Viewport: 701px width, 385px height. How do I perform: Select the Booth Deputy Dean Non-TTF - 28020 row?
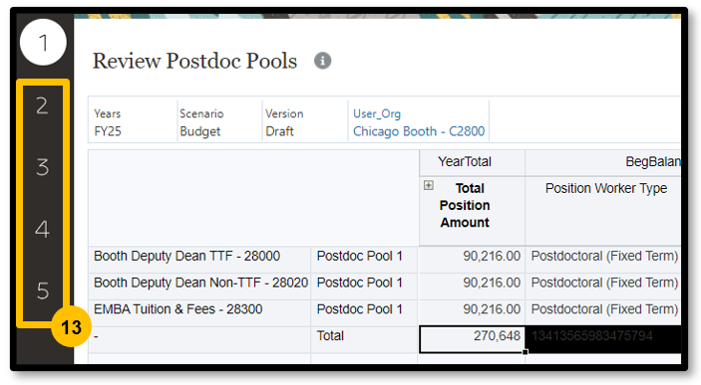pyautogui.click(x=199, y=287)
